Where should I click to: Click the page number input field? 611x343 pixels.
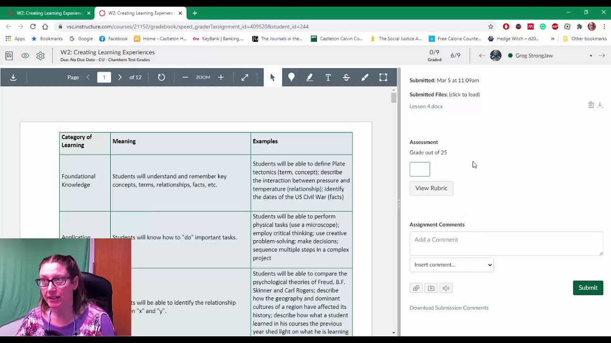point(104,77)
